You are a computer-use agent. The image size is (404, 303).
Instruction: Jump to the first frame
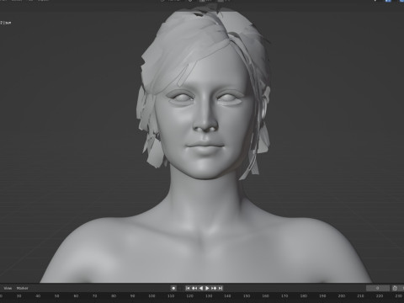188,288
